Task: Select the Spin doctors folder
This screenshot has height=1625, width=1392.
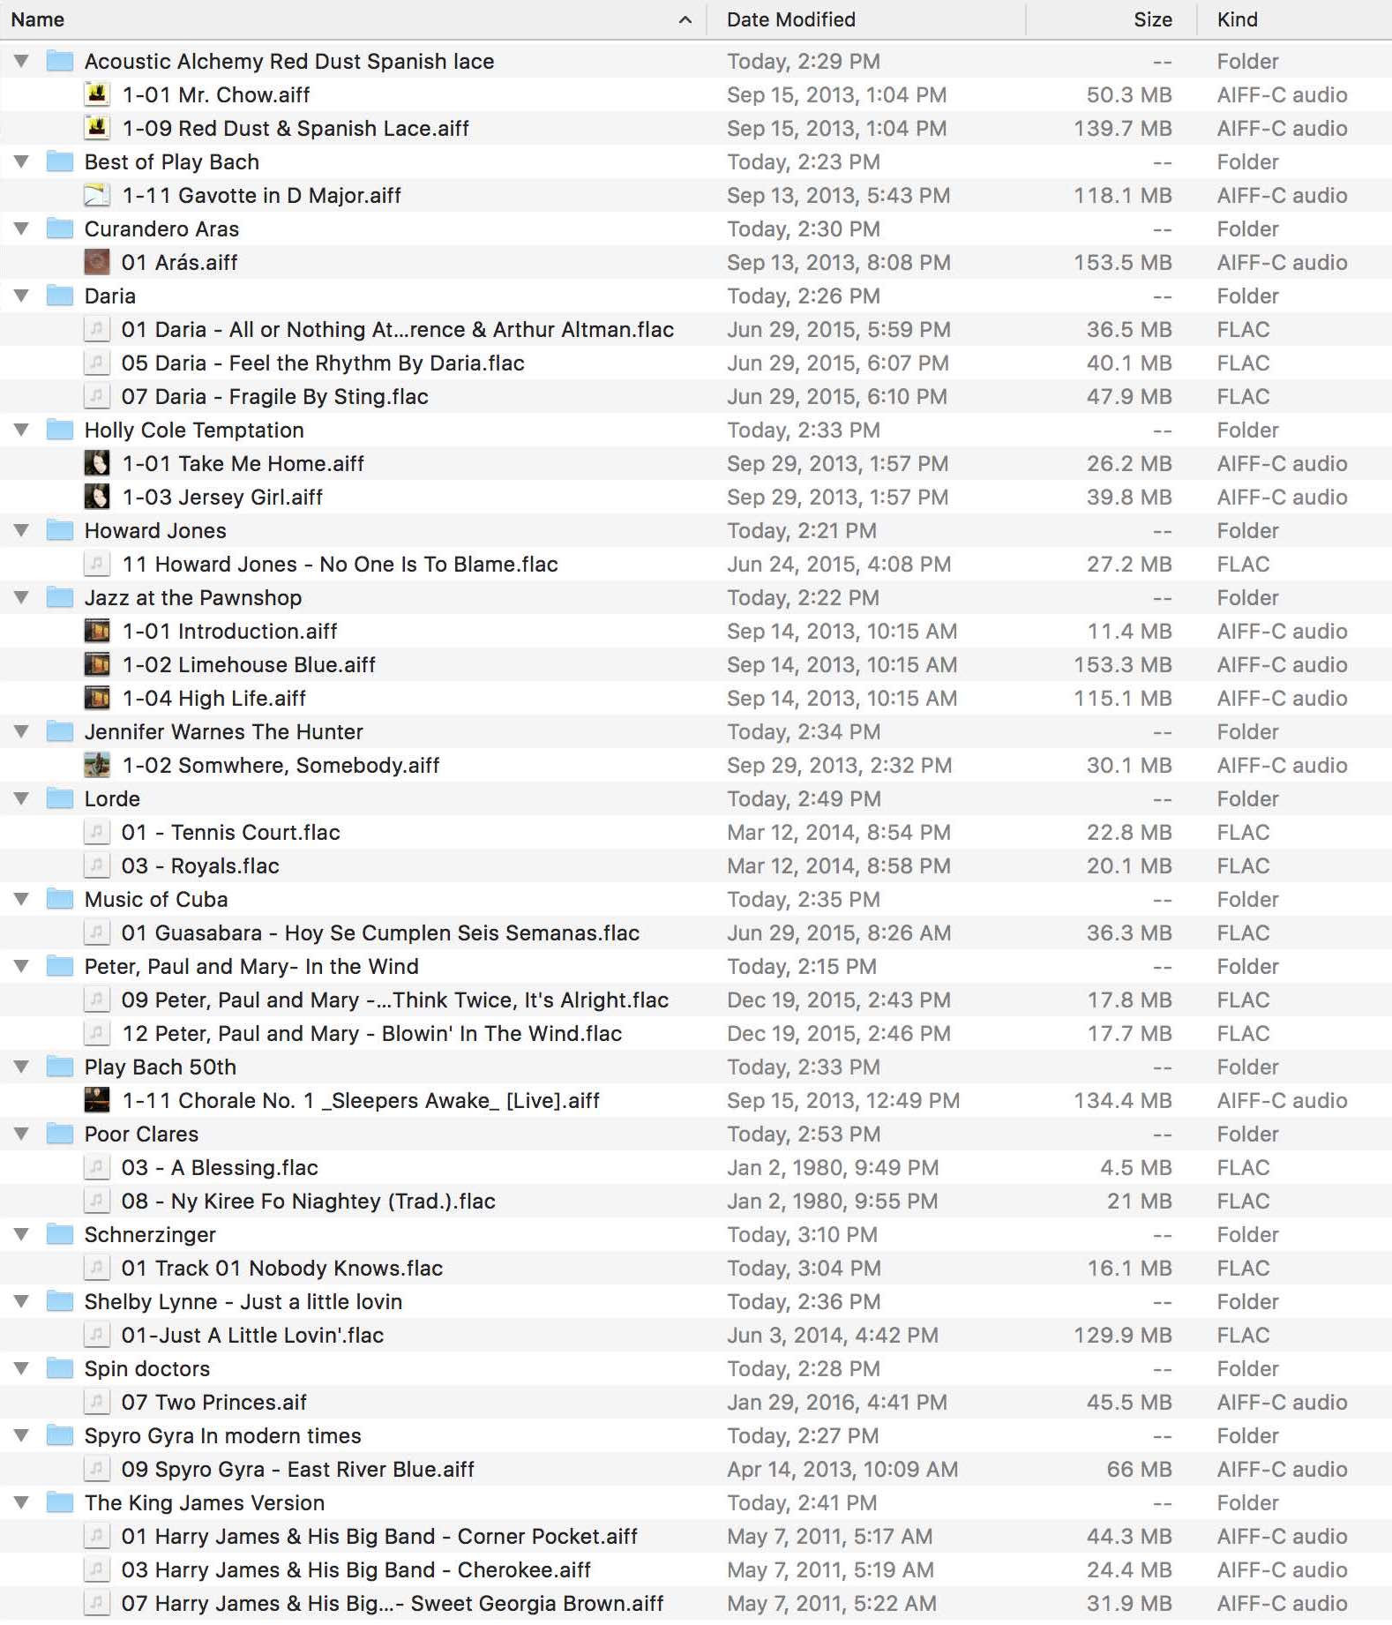Action: pyautogui.click(x=696, y=1368)
